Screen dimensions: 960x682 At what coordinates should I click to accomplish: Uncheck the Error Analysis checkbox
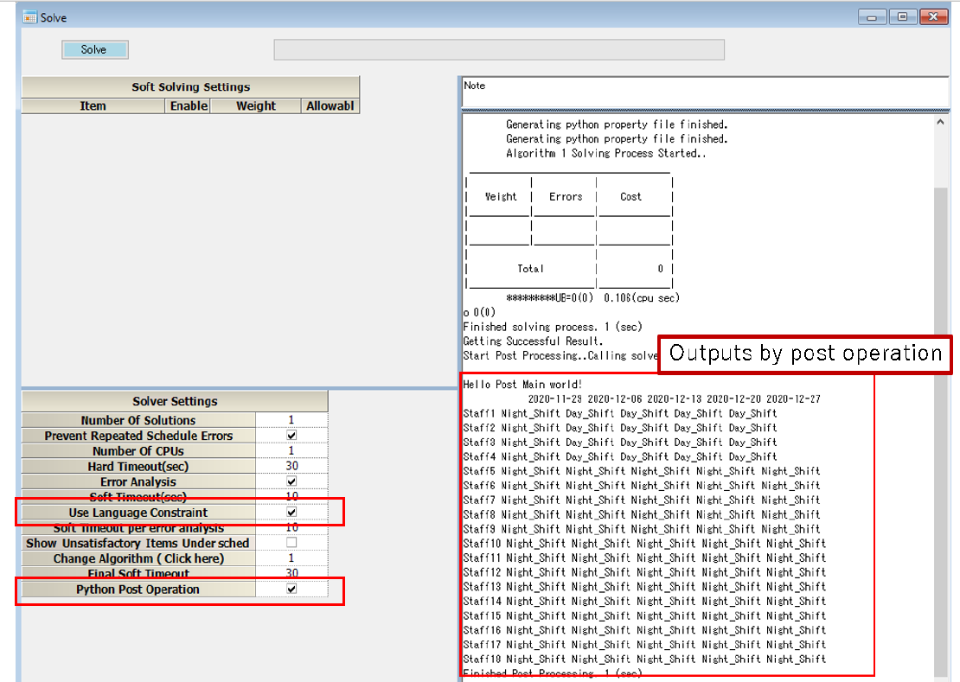coord(291,481)
